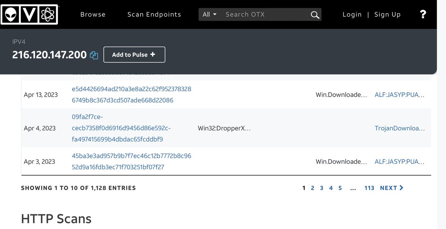This screenshot has height=229, width=446.
Task: Type in the Search OTX field
Action: [266, 14]
